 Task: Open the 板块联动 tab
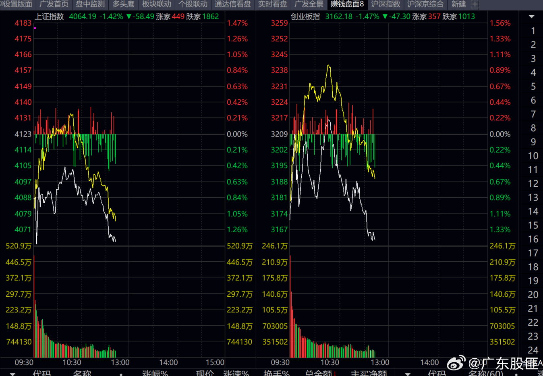pyautogui.click(x=157, y=4)
